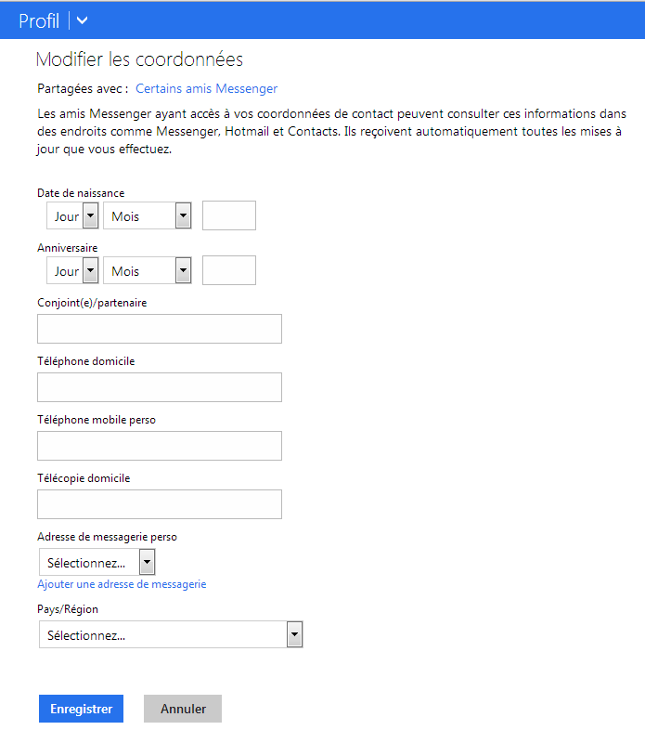
Task: Open the Adresse de messagerie perso dropdown
Action: [97, 563]
